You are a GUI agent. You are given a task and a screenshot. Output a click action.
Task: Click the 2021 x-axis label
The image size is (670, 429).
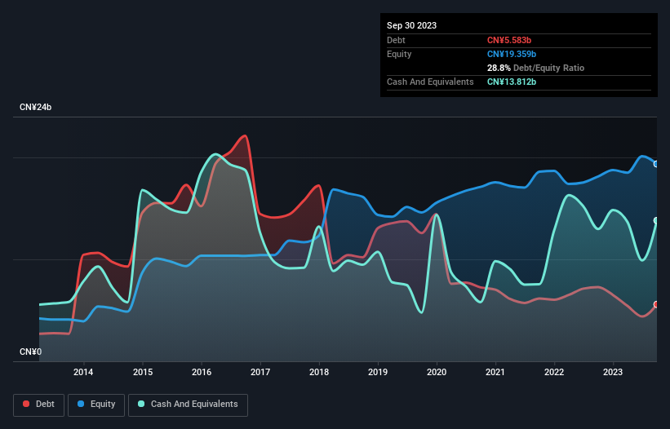click(495, 372)
